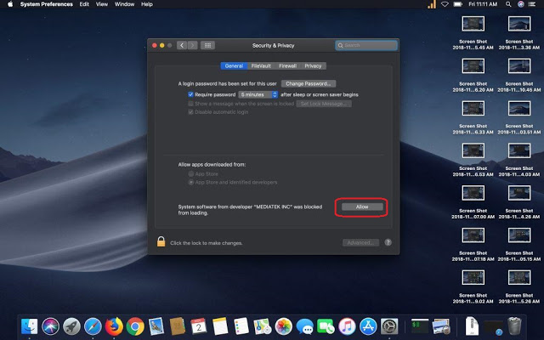Toggle the Require password checkbox
The image size is (544, 340).
191,94
